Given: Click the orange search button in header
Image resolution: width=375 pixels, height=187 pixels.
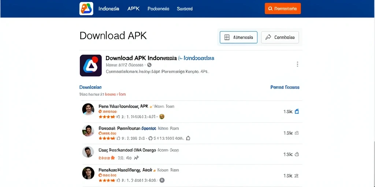Looking at the screenshot, I should click(283, 9).
